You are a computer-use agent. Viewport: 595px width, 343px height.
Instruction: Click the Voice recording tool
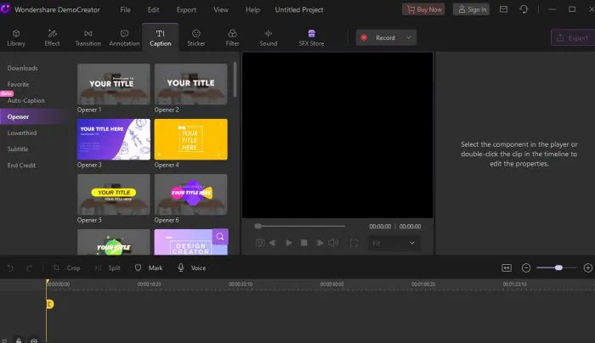click(191, 268)
